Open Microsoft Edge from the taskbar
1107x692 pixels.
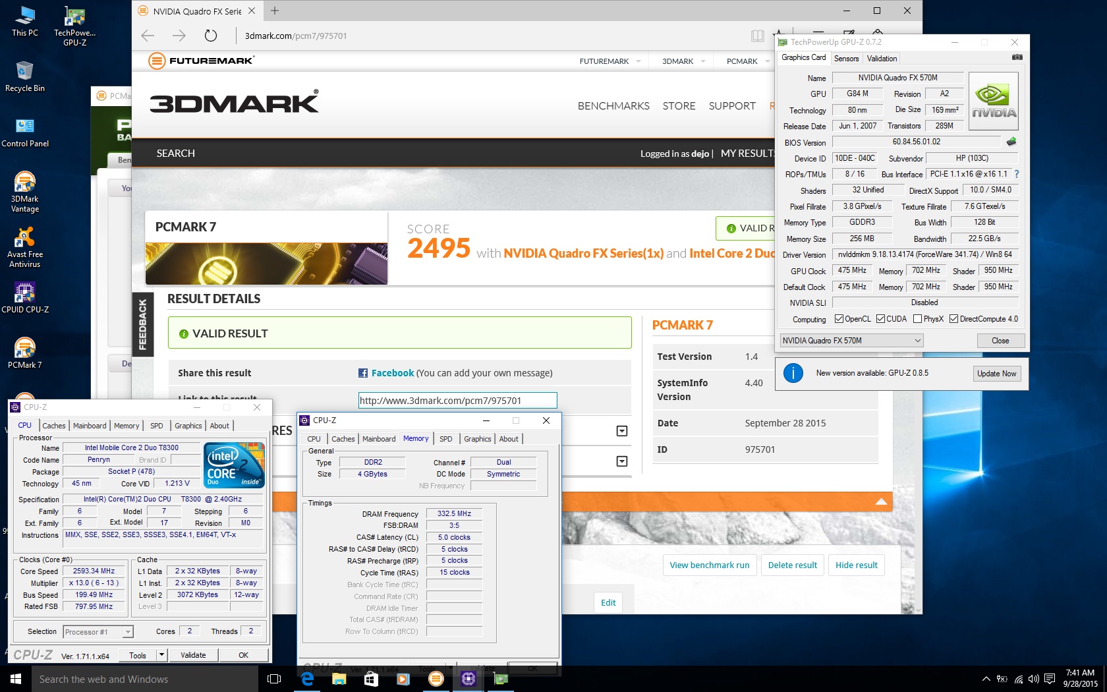[x=307, y=679]
